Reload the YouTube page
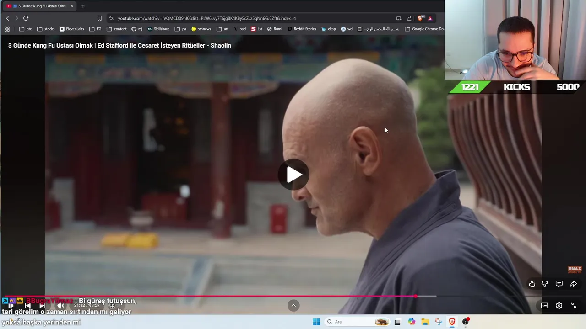The width and height of the screenshot is (586, 329). [26, 18]
